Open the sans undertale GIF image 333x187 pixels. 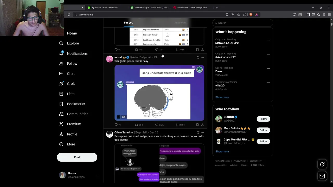click(x=159, y=93)
